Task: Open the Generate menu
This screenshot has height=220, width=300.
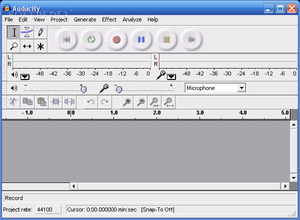Action: (x=85, y=19)
